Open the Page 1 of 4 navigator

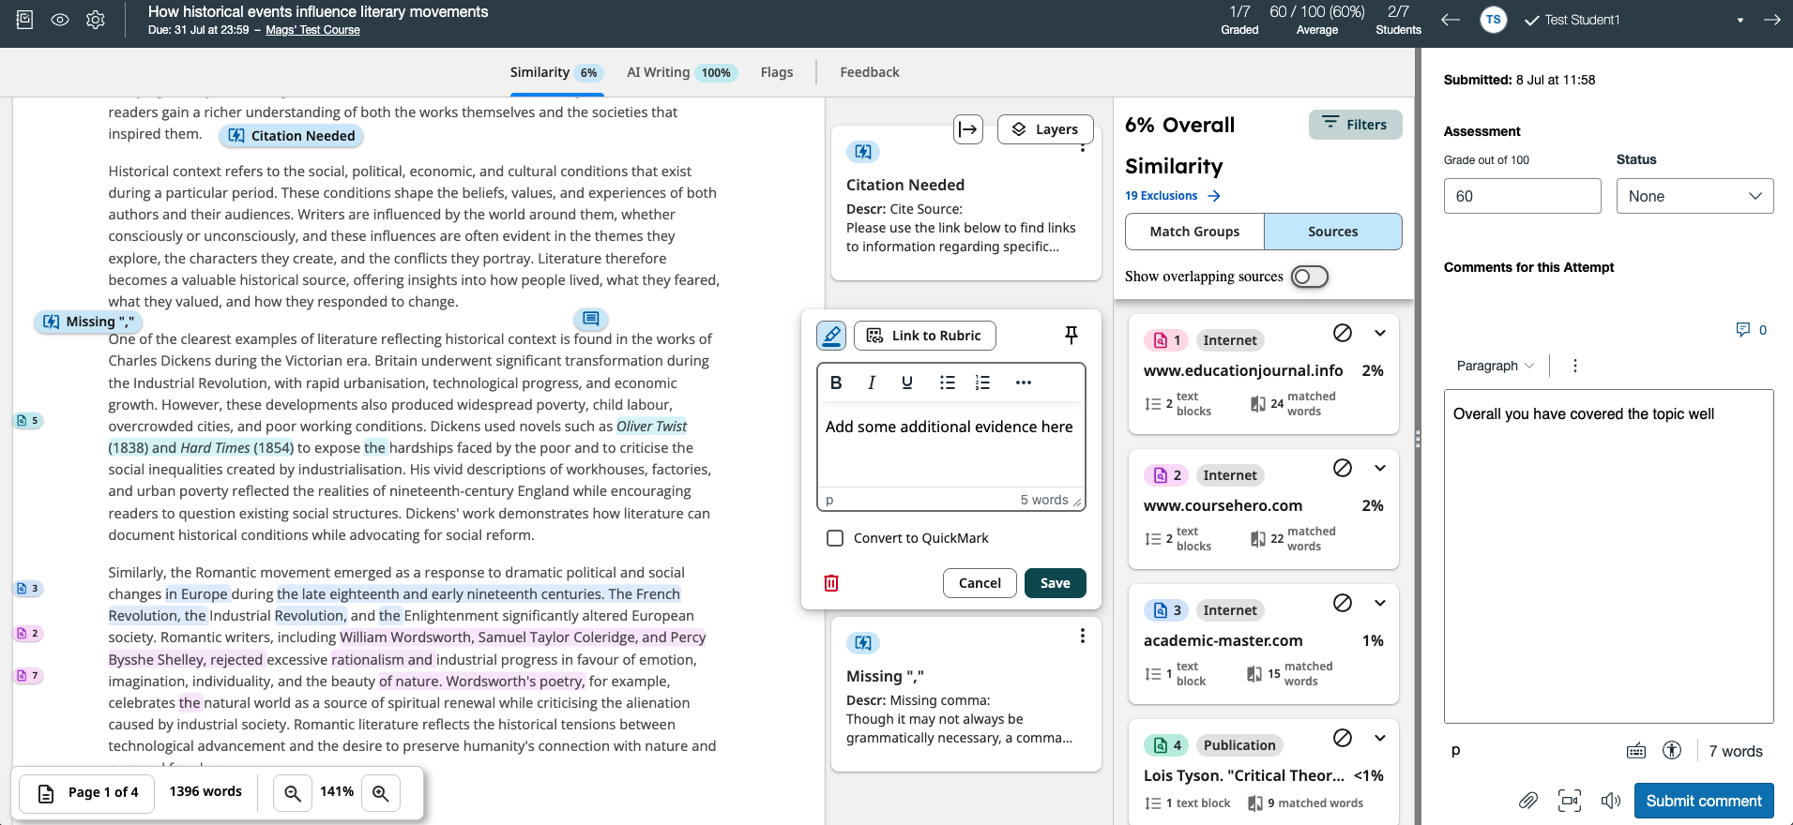[x=88, y=793]
